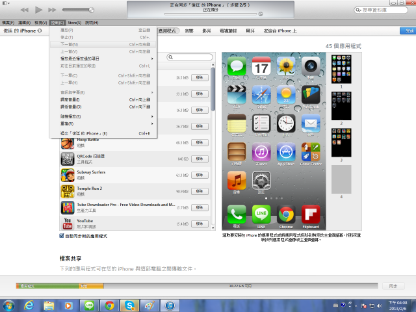This screenshot has height=312, width=416.
Task: Switch to the 照片 tab
Action: [x=250, y=31]
